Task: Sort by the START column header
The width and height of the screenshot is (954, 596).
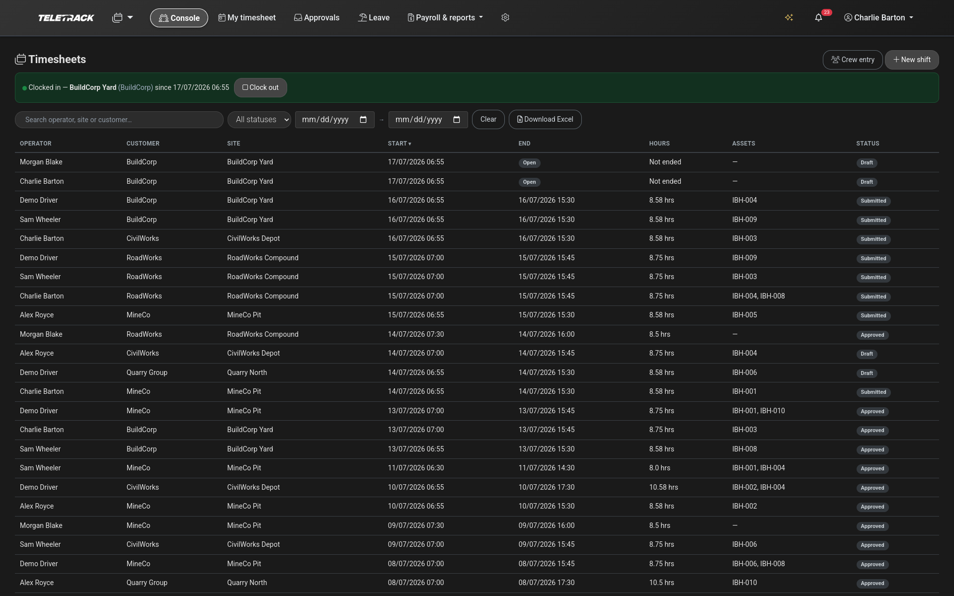Action: [x=399, y=144]
